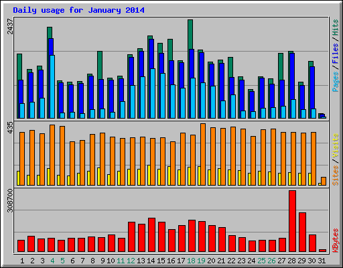Select the red 'KBytes' legend label
This screenshot has width=343, height=268.
[x=336, y=241]
